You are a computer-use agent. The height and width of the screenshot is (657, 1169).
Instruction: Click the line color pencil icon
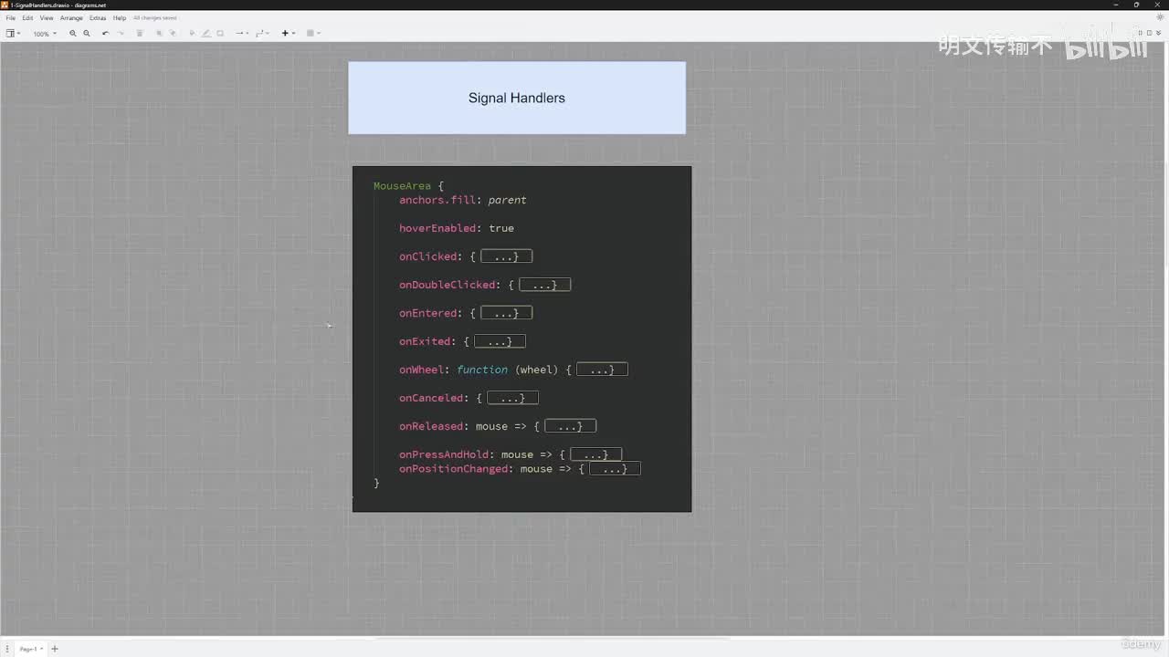[x=205, y=34]
